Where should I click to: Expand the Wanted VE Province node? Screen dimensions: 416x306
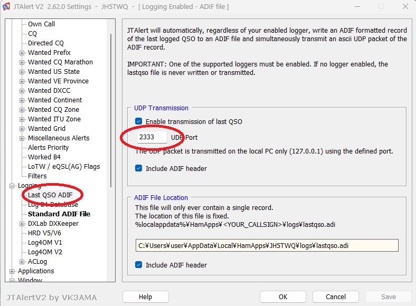tap(22, 81)
